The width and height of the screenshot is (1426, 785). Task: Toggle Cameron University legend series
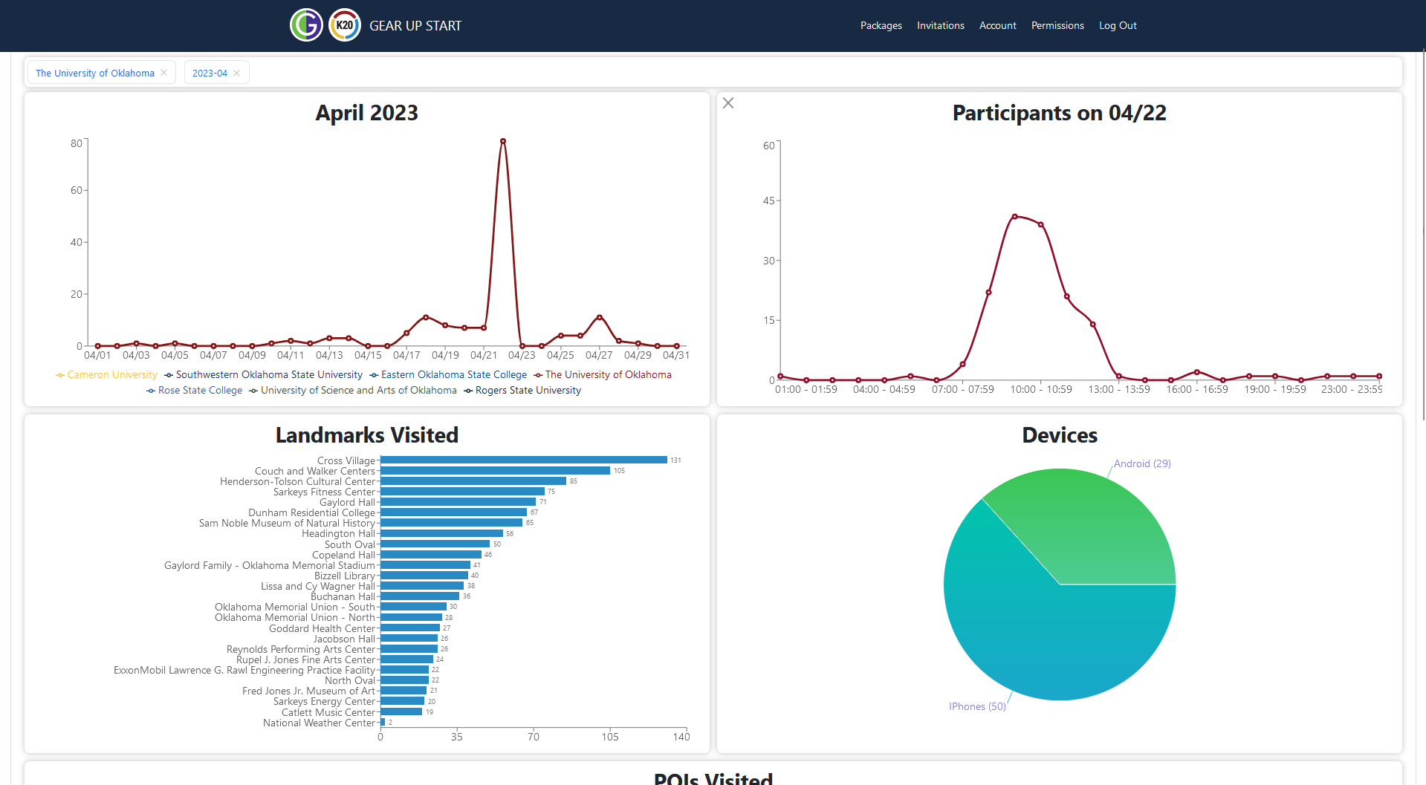pyautogui.click(x=106, y=375)
